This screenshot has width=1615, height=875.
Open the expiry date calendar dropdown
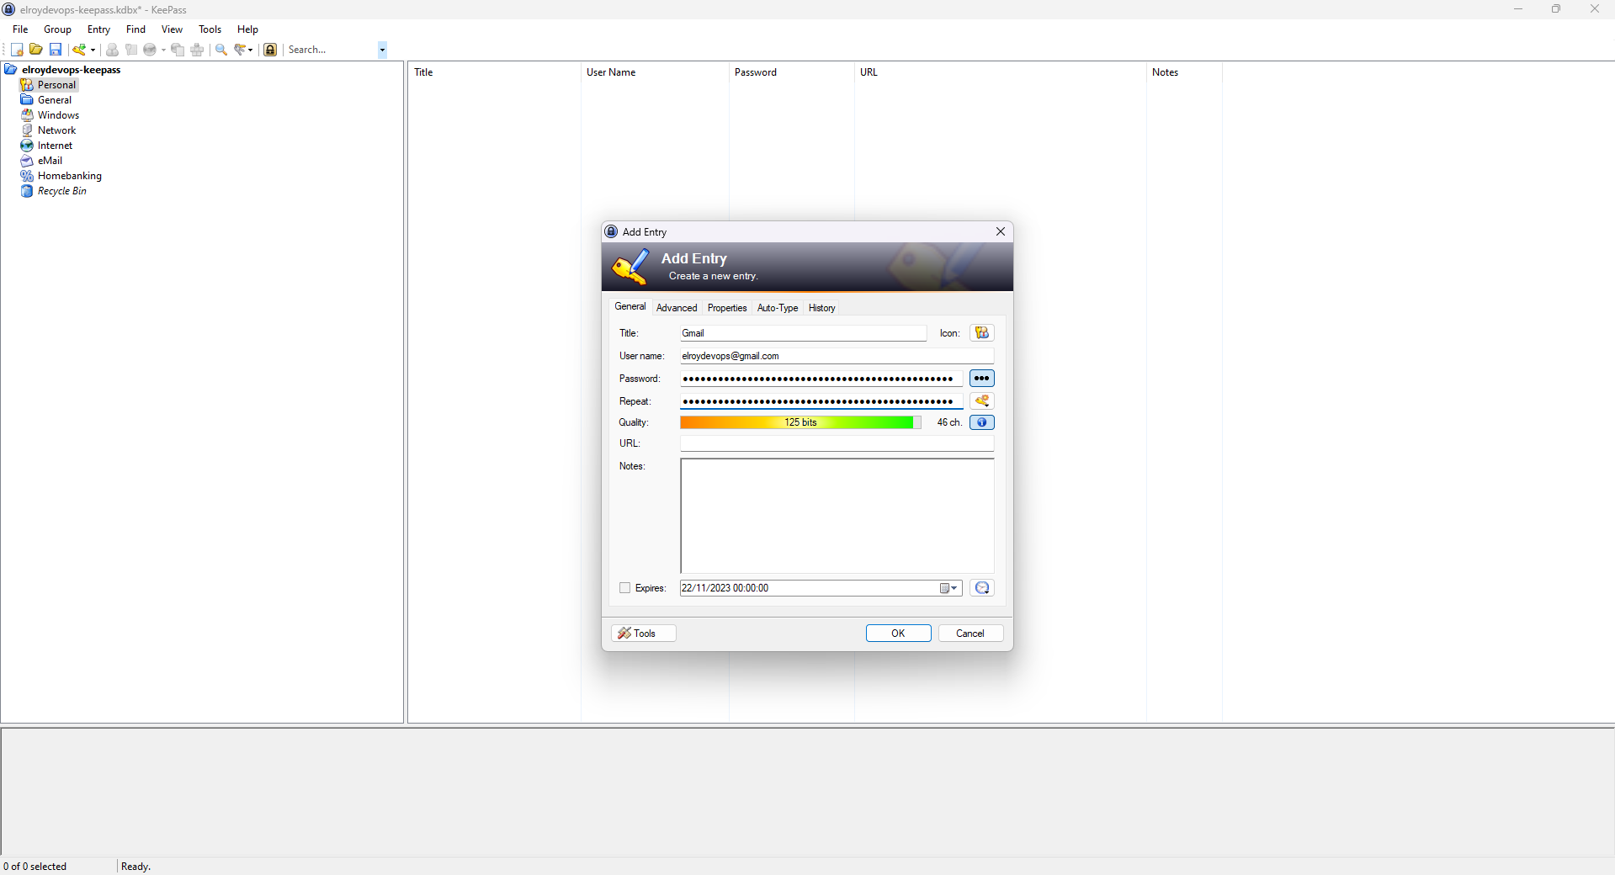coord(949,588)
